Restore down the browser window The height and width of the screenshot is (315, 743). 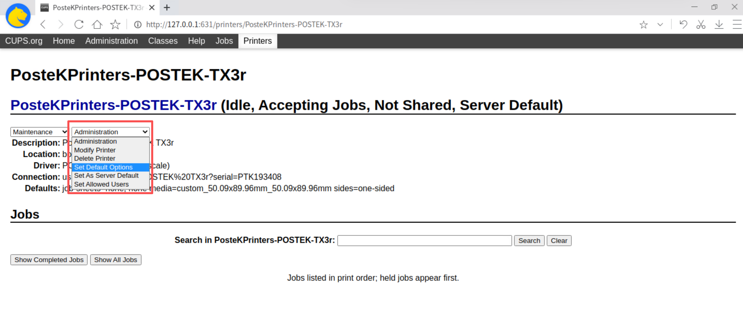click(714, 7)
